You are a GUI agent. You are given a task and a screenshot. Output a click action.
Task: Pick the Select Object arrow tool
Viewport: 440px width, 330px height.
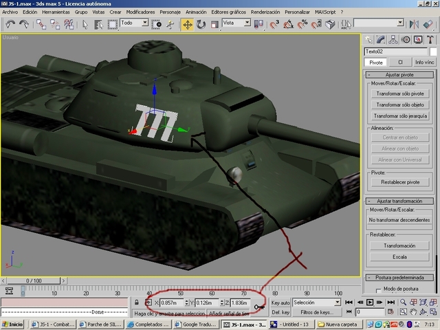pos(85,25)
